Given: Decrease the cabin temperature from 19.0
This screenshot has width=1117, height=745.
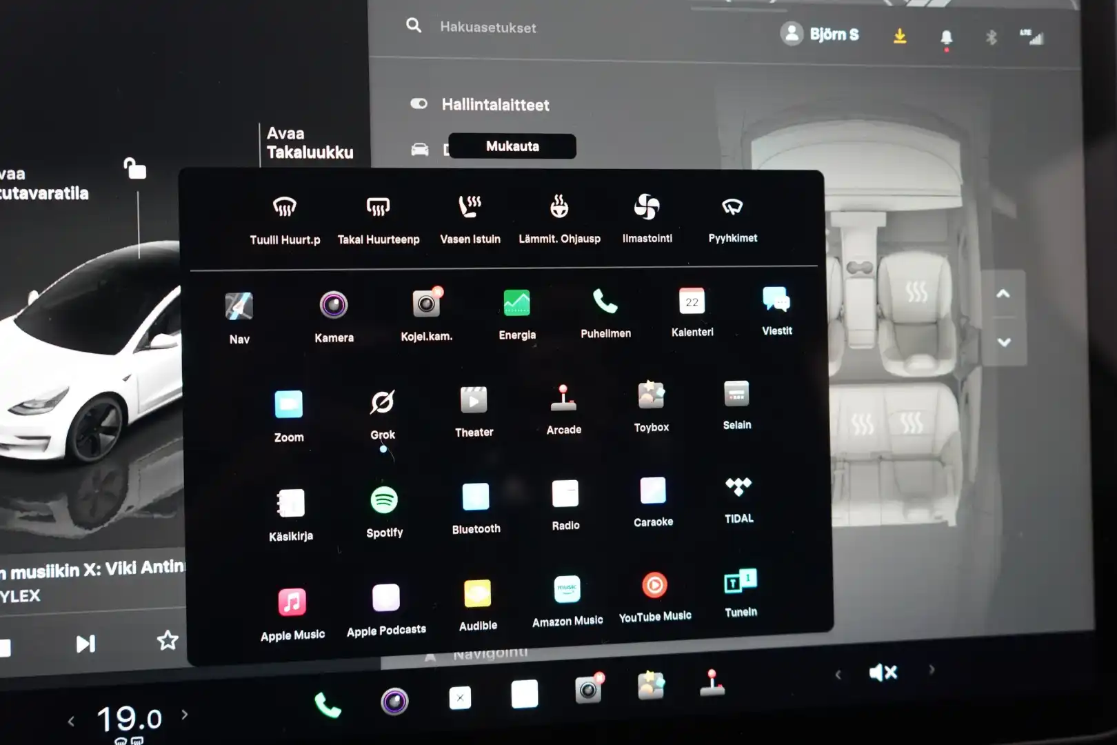Looking at the screenshot, I should click(x=71, y=722).
